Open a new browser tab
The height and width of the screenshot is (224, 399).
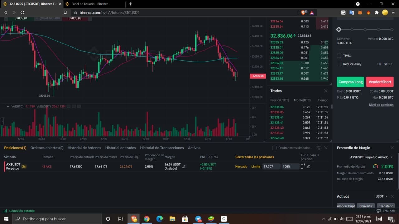[131, 4]
